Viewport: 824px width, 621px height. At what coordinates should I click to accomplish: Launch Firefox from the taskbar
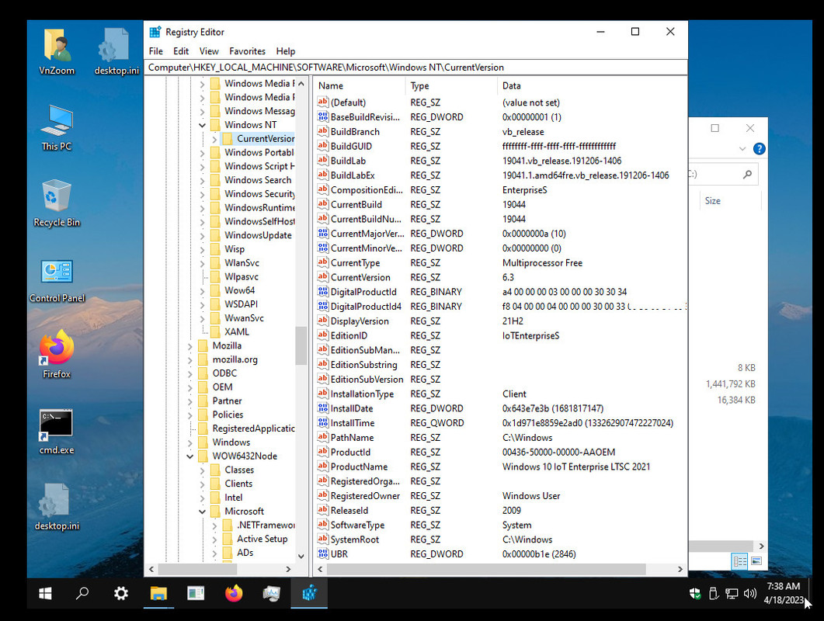pos(234,594)
